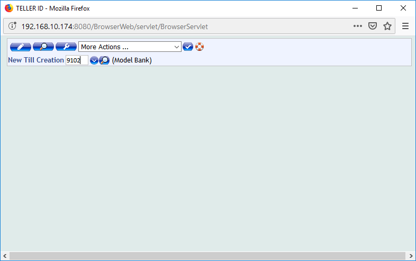Click the address bar URL
Screen dimensions: 416x261
(x=115, y=26)
